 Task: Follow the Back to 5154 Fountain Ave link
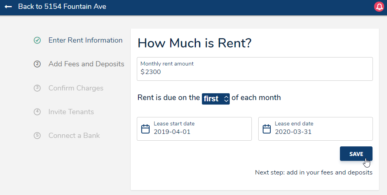[x=62, y=7]
